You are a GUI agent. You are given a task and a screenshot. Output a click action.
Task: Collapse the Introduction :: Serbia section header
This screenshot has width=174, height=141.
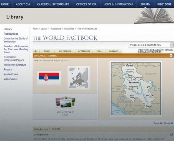103,129
